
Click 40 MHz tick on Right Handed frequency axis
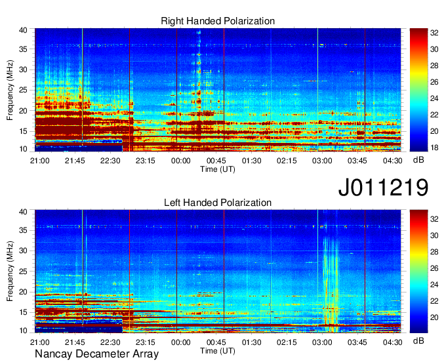[x=23, y=30]
